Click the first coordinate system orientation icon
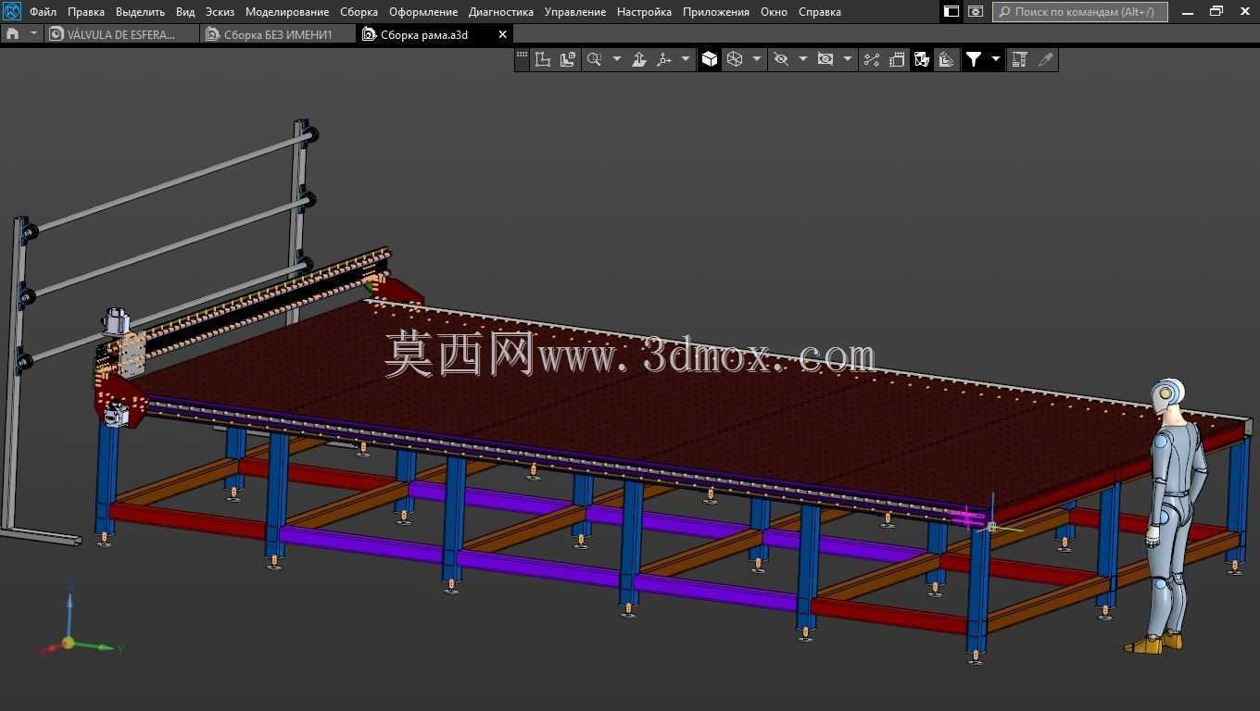The height and width of the screenshot is (711, 1260). point(543,59)
